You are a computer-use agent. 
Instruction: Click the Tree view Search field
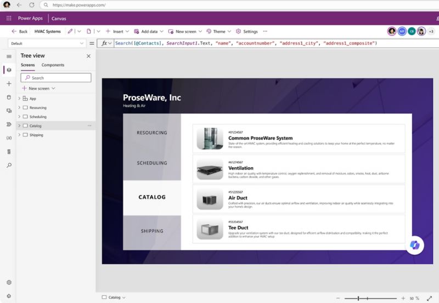click(56, 78)
